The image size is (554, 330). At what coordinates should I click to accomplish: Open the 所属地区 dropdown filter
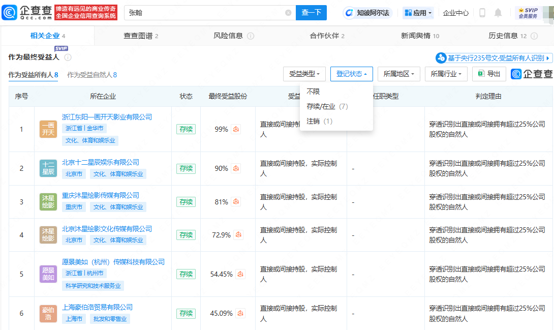(x=398, y=74)
